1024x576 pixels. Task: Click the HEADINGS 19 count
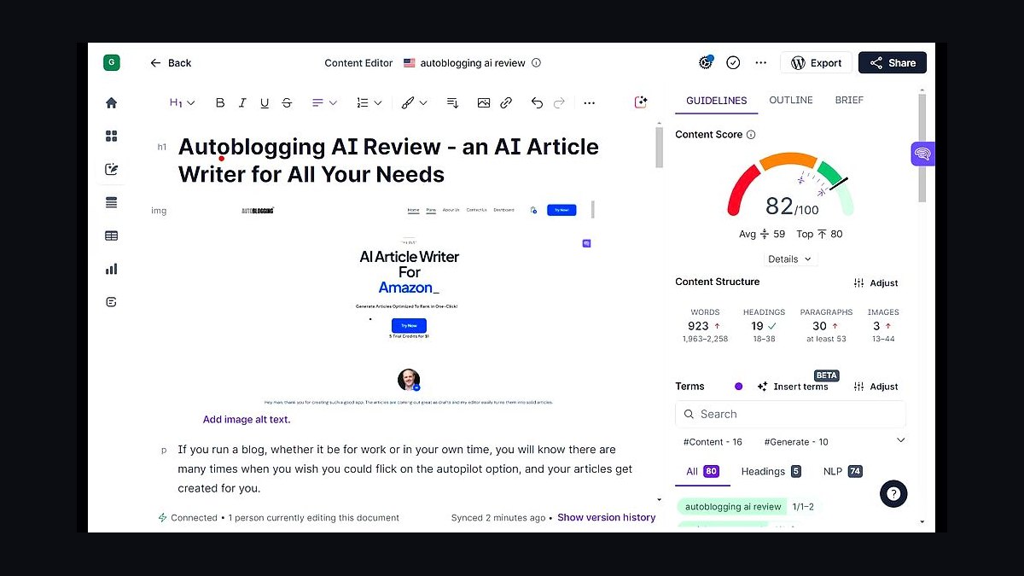[x=764, y=326]
